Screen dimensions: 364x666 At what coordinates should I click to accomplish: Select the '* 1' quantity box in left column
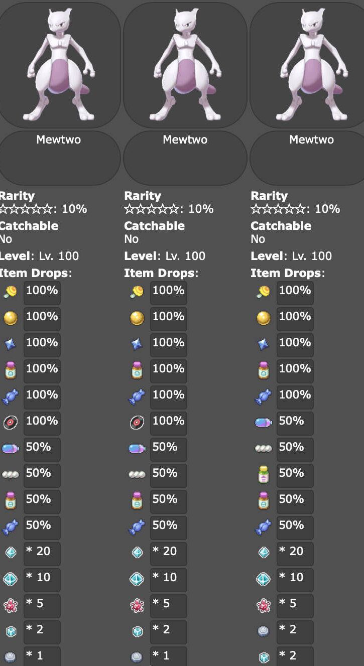(42, 656)
